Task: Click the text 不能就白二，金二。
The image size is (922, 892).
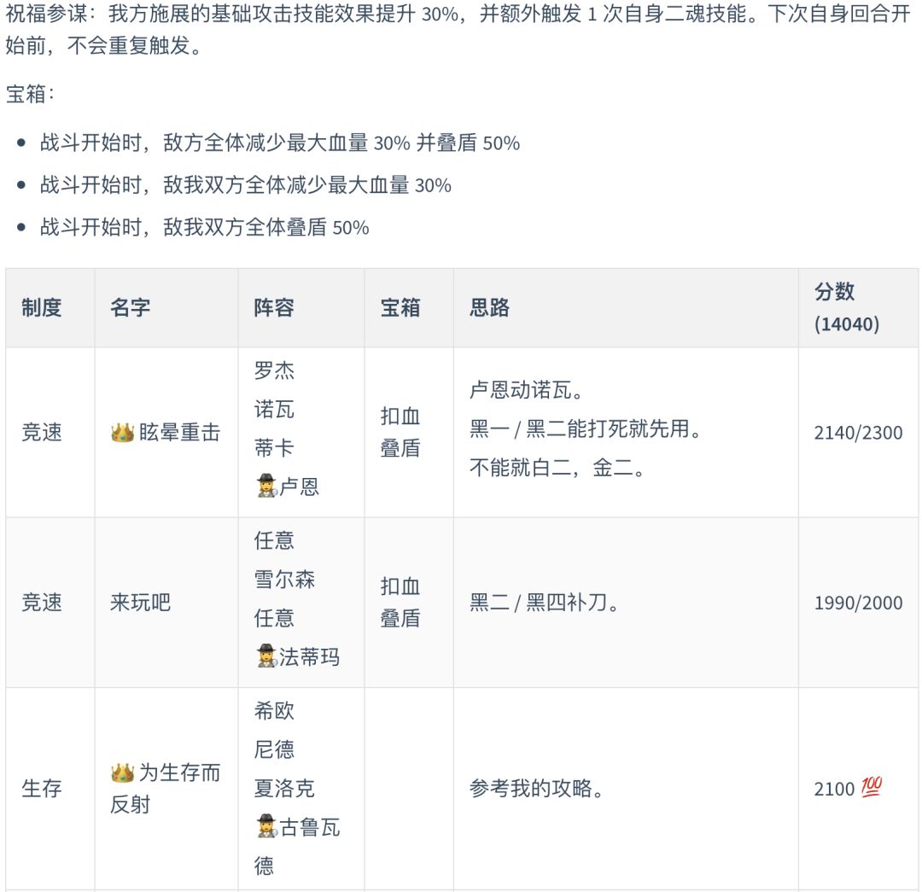Action: click(x=557, y=468)
